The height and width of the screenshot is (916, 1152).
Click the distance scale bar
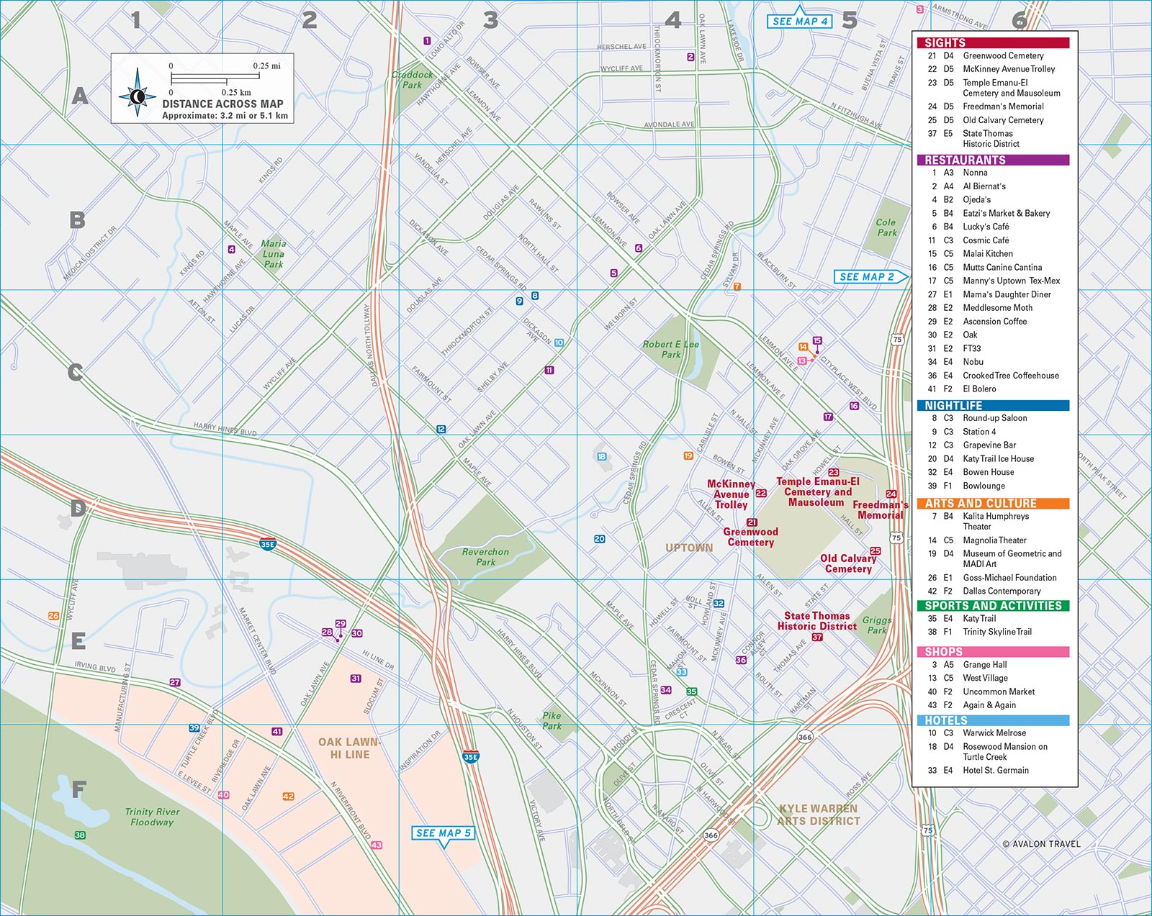[214, 78]
